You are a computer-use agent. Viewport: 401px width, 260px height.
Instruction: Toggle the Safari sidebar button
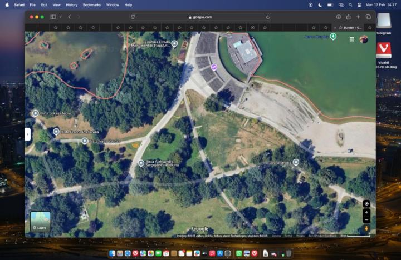pyautogui.click(x=53, y=17)
